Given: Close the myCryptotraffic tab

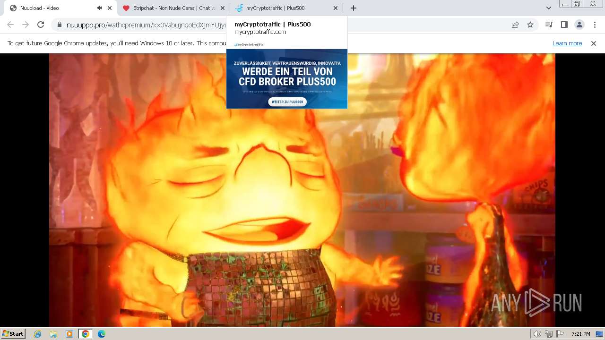Looking at the screenshot, I should point(336,8).
